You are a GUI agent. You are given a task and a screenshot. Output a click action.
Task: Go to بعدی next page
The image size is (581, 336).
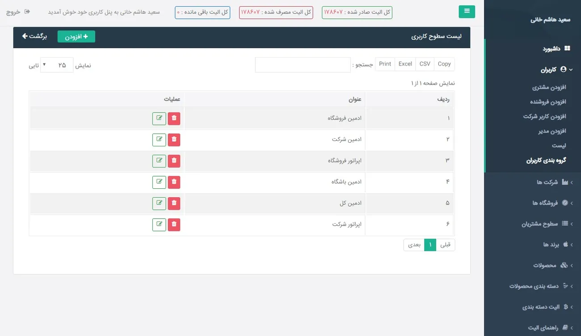click(x=414, y=245)
